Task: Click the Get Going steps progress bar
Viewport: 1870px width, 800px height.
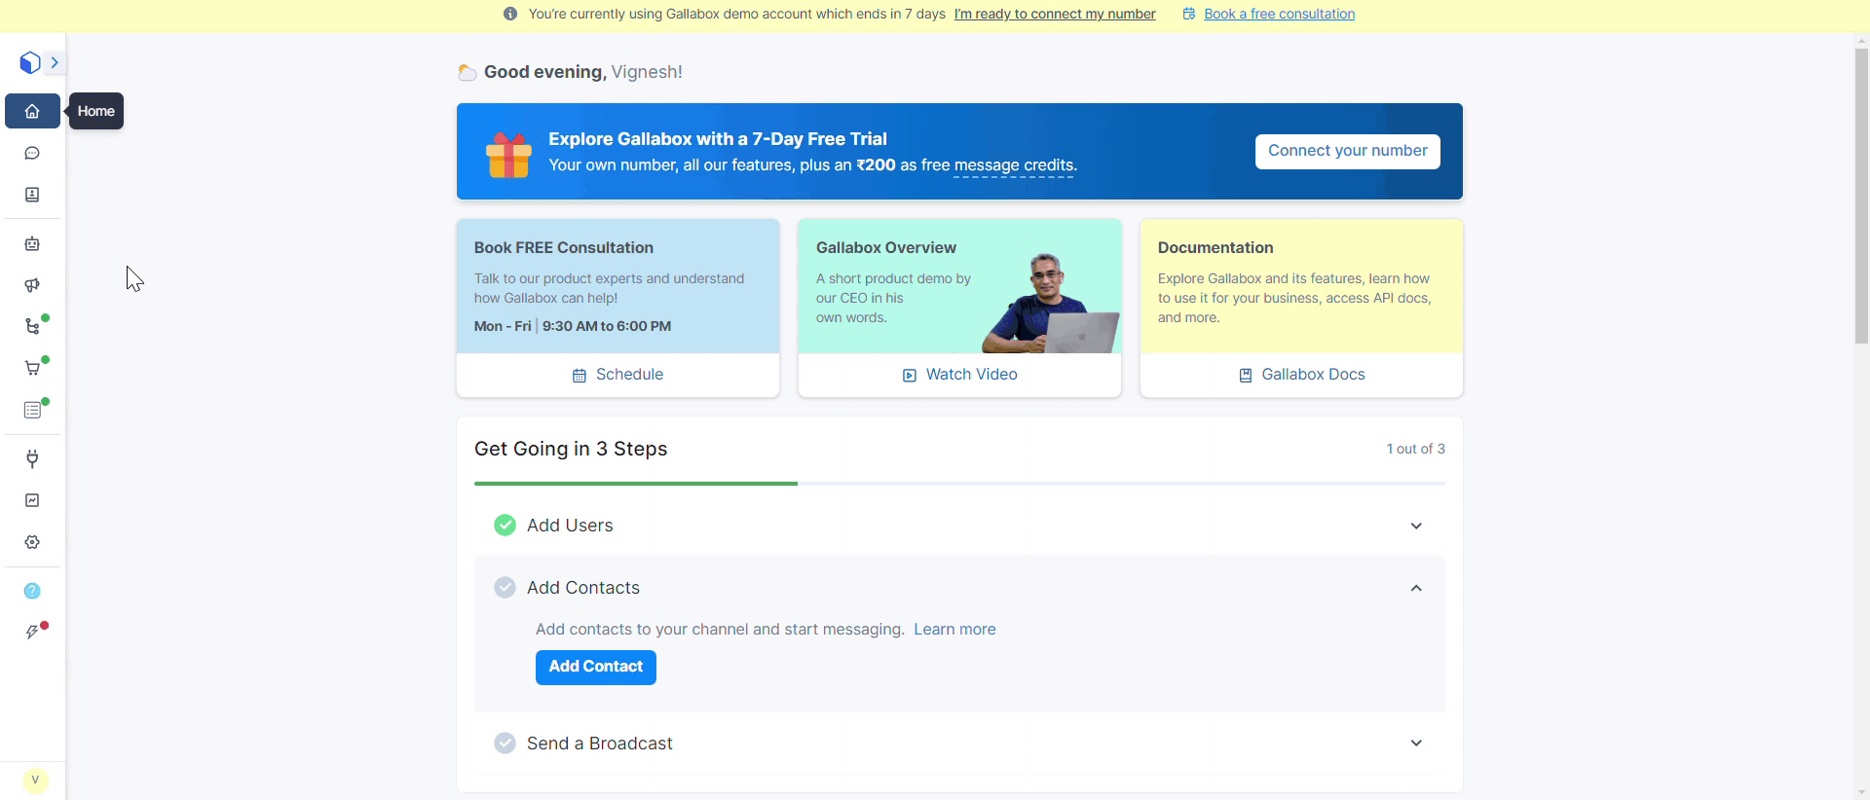Action: pos(959,483)
